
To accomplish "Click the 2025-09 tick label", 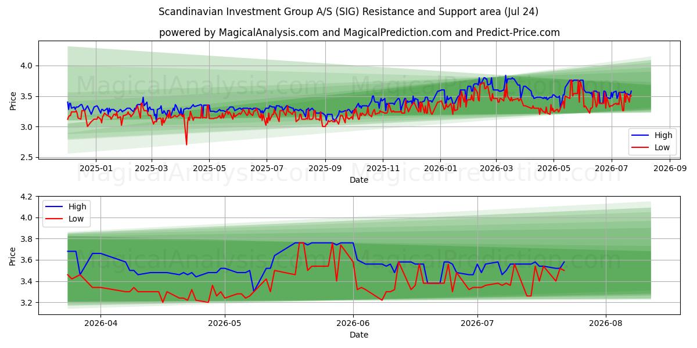I will tap(325, 168).
